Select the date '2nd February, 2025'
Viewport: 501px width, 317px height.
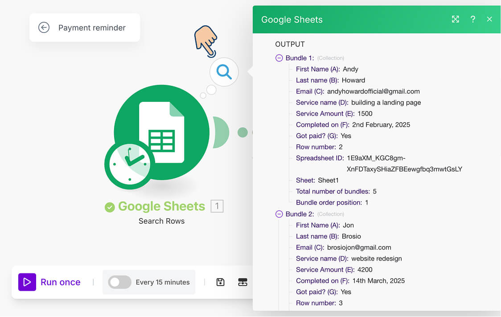(381, 125)
